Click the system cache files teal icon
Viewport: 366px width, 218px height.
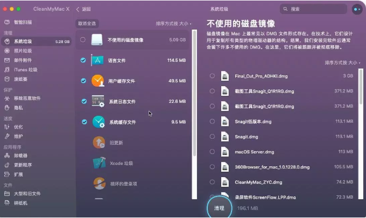[98, 122]
